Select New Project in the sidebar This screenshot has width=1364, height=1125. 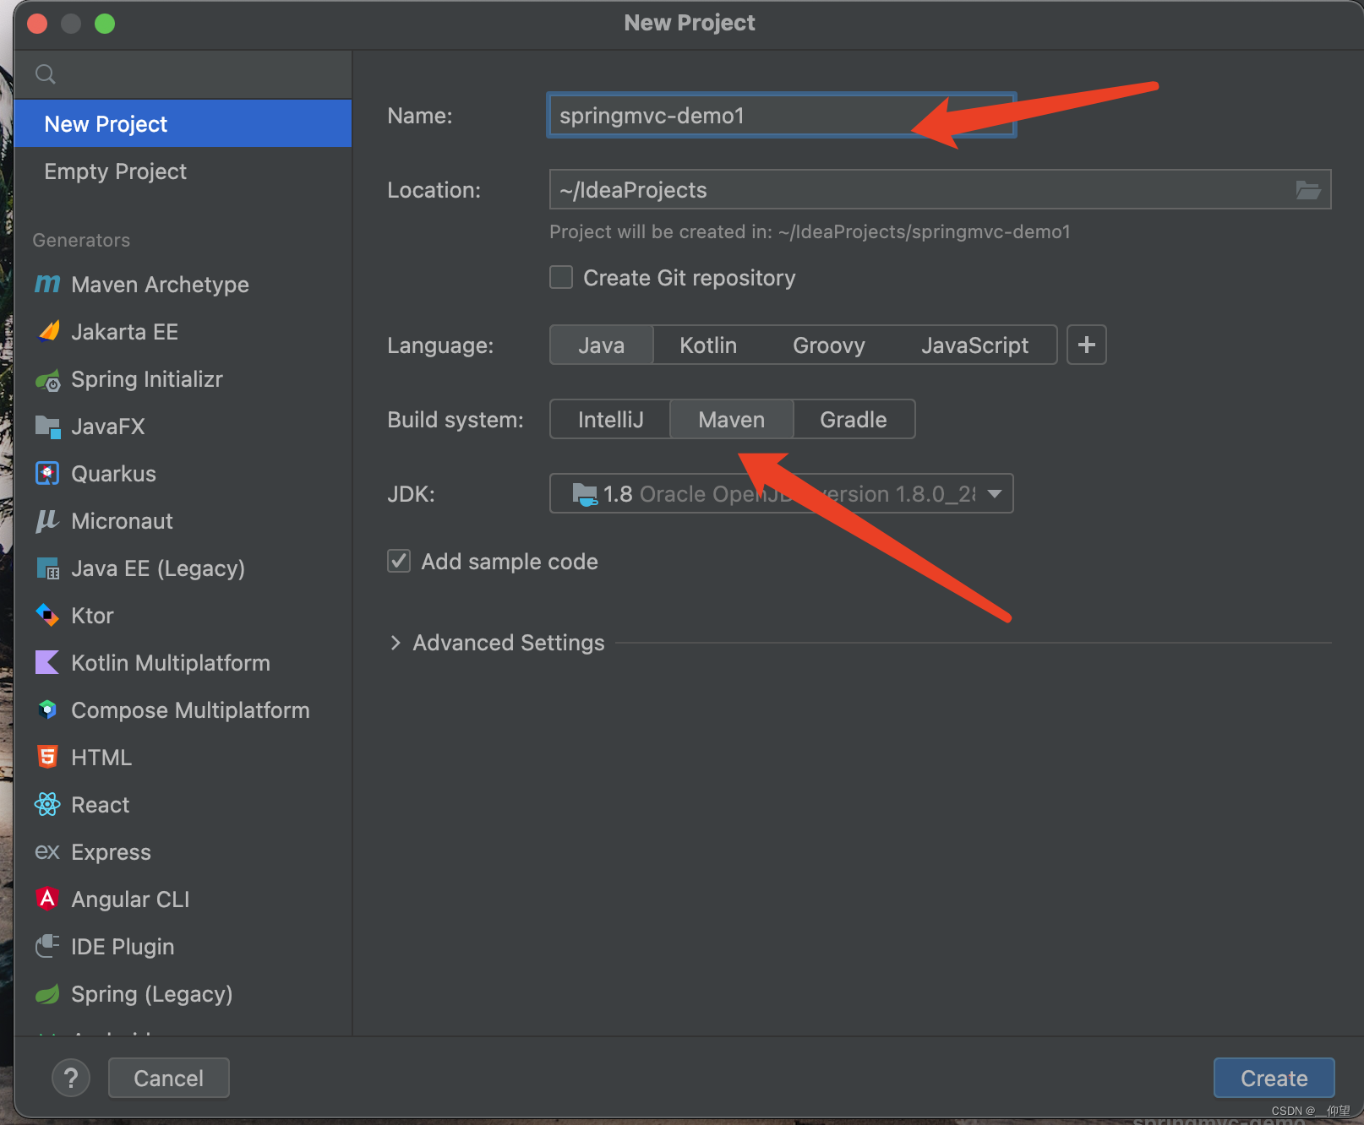(x=183, y=123)
